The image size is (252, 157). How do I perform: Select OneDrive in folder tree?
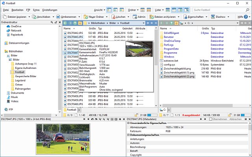(16, 26)
